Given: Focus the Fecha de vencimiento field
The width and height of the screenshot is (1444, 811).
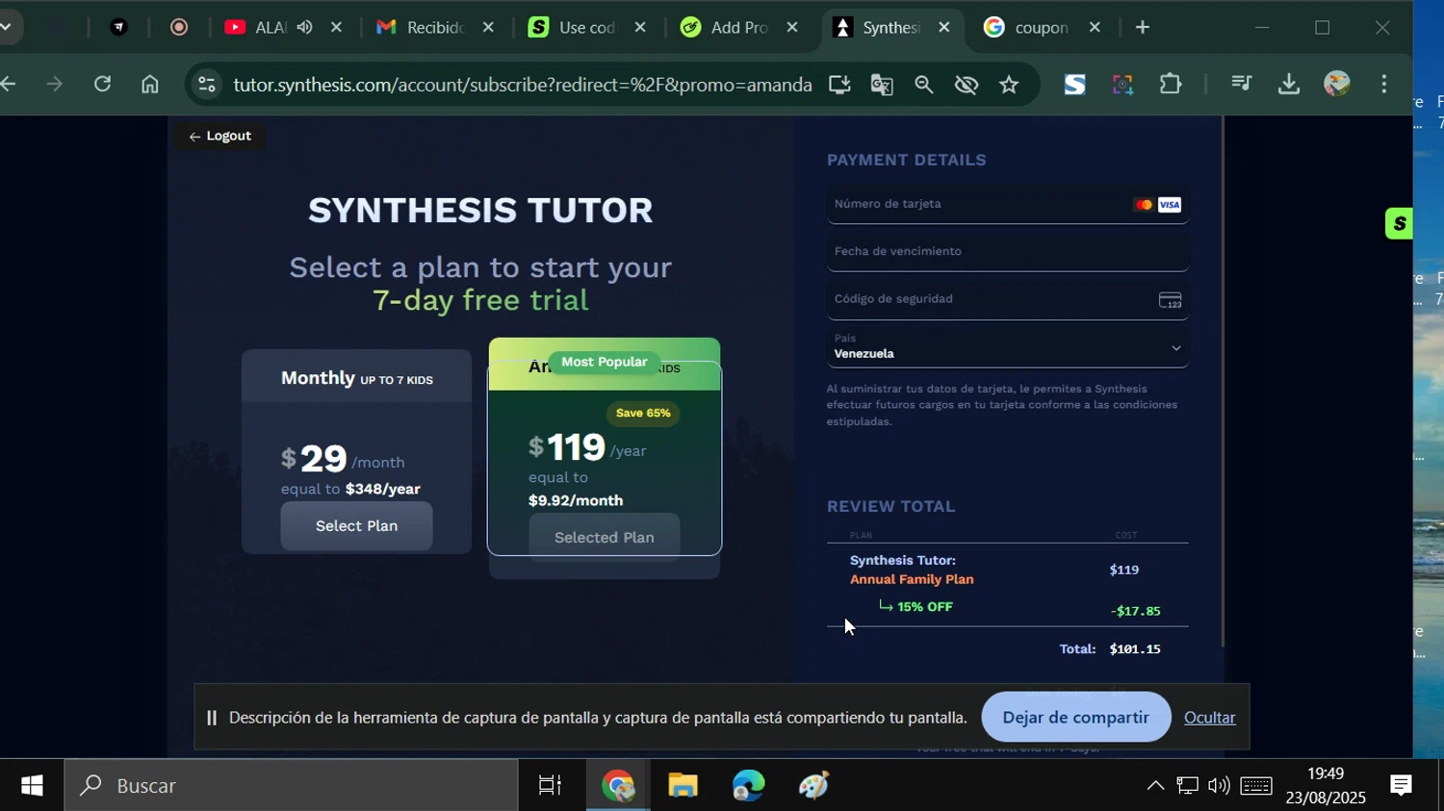Looking at the screenshot, I should pos(1008,251).
